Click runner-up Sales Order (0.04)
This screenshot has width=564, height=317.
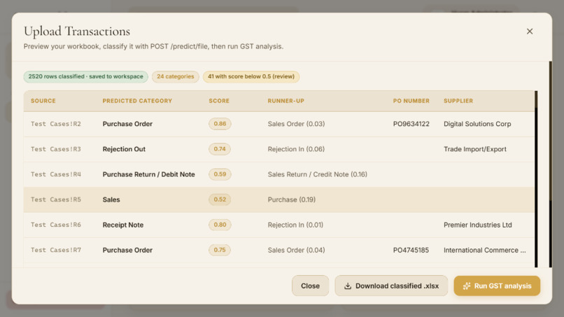pyautogui.click(x=296, y=250)
